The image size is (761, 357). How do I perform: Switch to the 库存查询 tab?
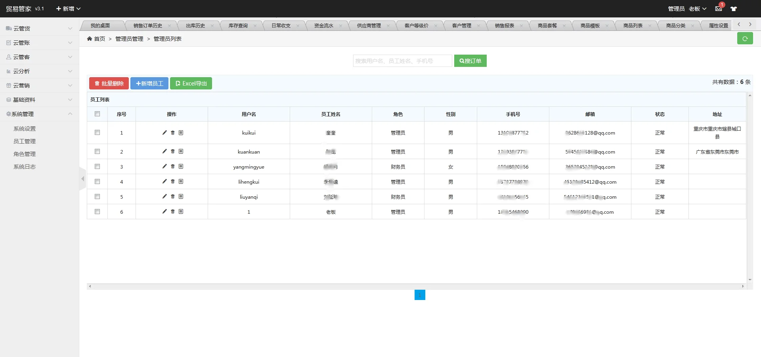[238, 26]
